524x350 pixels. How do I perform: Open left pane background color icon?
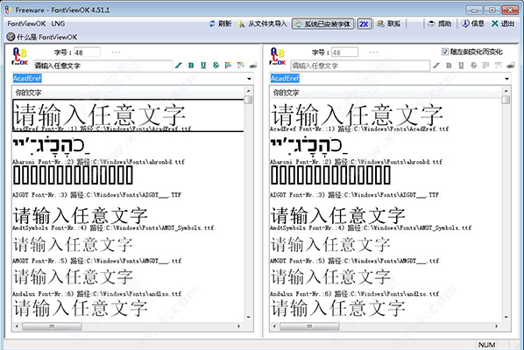241,66
